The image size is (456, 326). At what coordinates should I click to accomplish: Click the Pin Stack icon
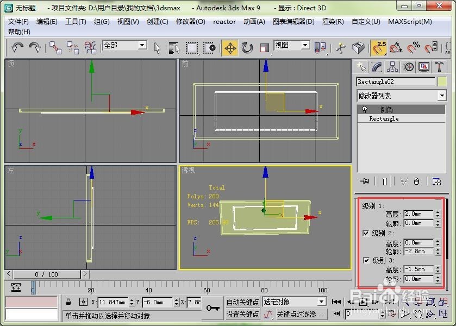(365, 181)
